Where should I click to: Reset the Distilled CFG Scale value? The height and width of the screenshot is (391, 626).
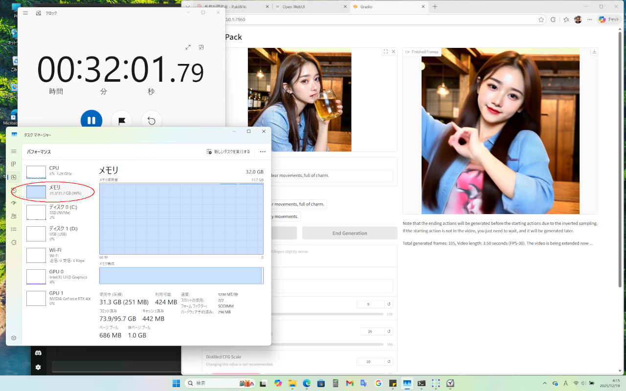tap(389, 362)
